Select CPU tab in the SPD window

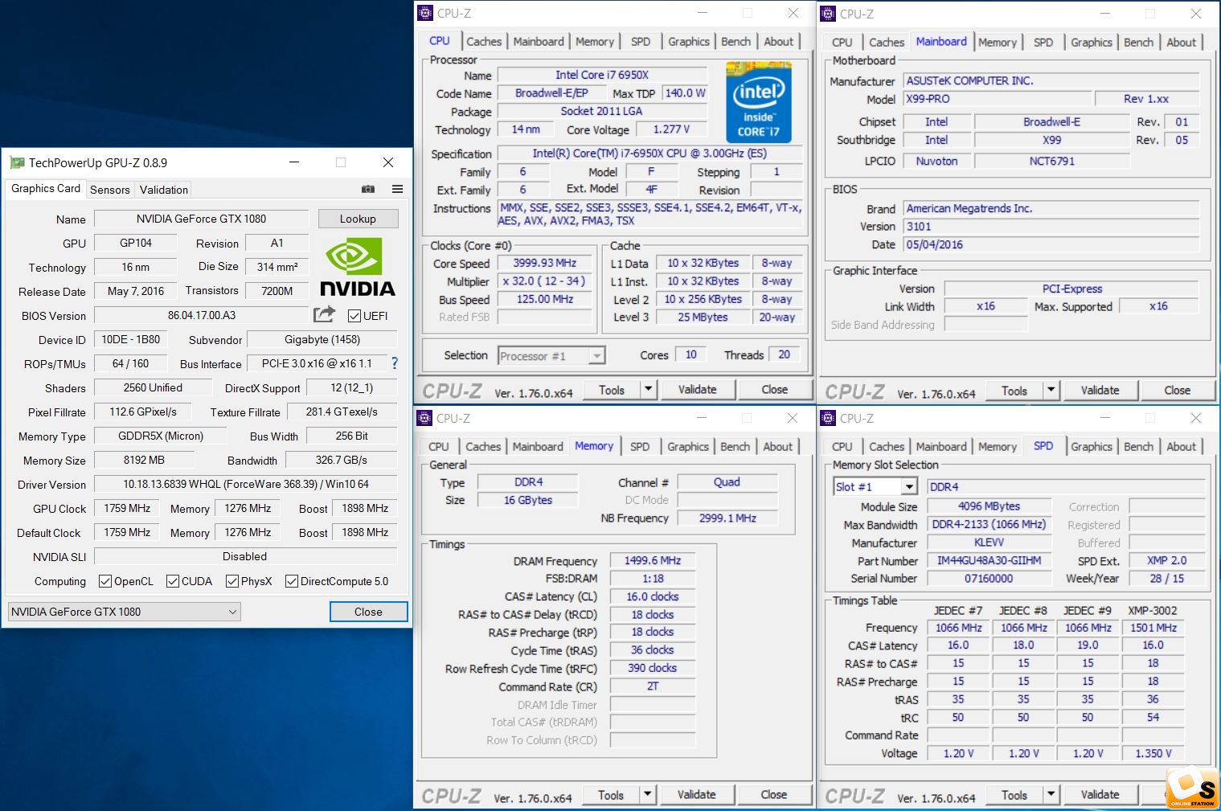842,447
